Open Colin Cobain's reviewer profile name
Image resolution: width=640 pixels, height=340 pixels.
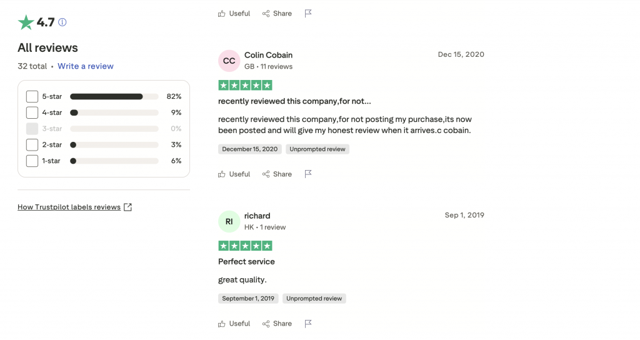(x=268, y=55)
